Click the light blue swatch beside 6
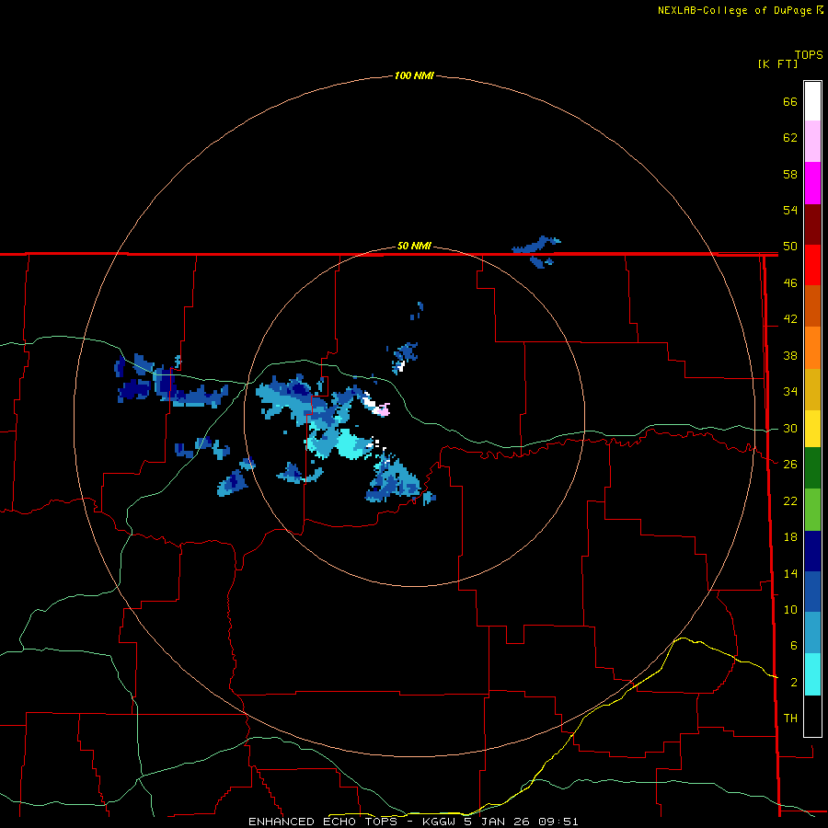828x828 pixels. 812,633
